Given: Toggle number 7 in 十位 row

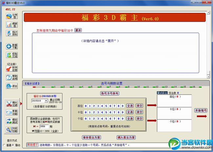Looking at the screenshot, I should click(x=114, y=112).
